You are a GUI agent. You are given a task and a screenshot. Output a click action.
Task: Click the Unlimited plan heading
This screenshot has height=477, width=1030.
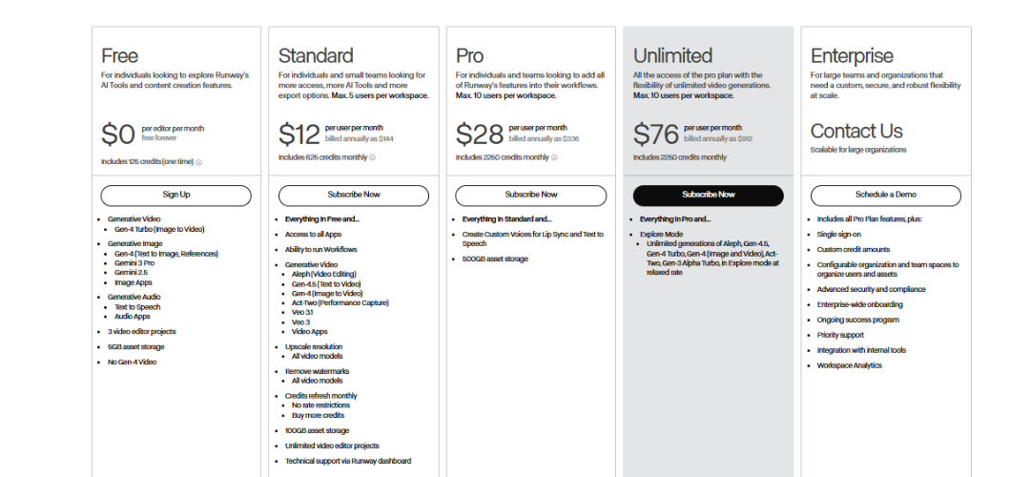(x=672, y=55)
